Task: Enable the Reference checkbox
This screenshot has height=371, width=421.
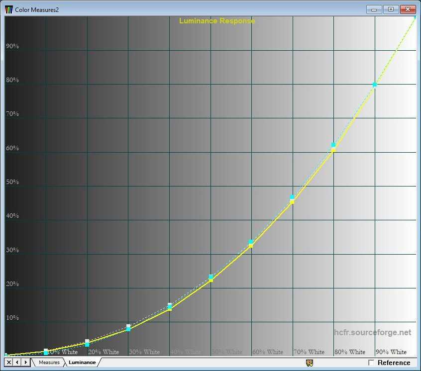Action: [371, 363]
